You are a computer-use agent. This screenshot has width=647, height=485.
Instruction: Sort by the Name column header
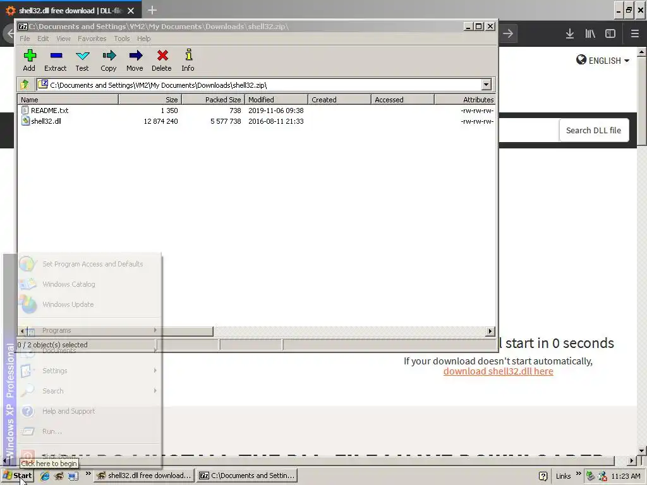[x=68, y=99]
